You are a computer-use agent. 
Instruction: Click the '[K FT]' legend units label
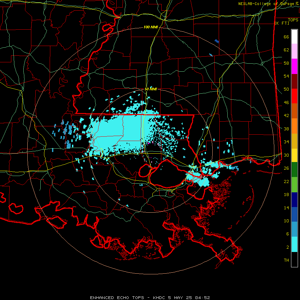282,23
